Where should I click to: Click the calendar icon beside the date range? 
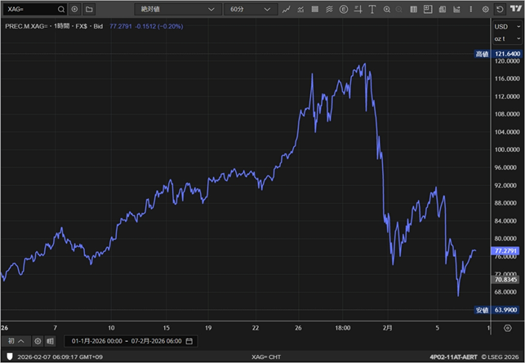tap(189, 340)
